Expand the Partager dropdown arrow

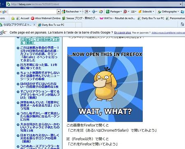(121, 11)
